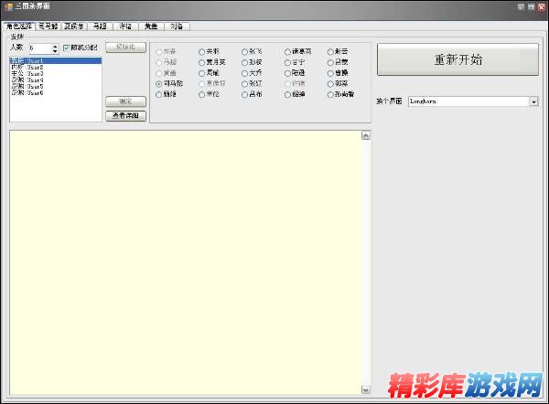Select the 关羽 radio button
Viewport: 549px width, 404px height.
(202, 52)
